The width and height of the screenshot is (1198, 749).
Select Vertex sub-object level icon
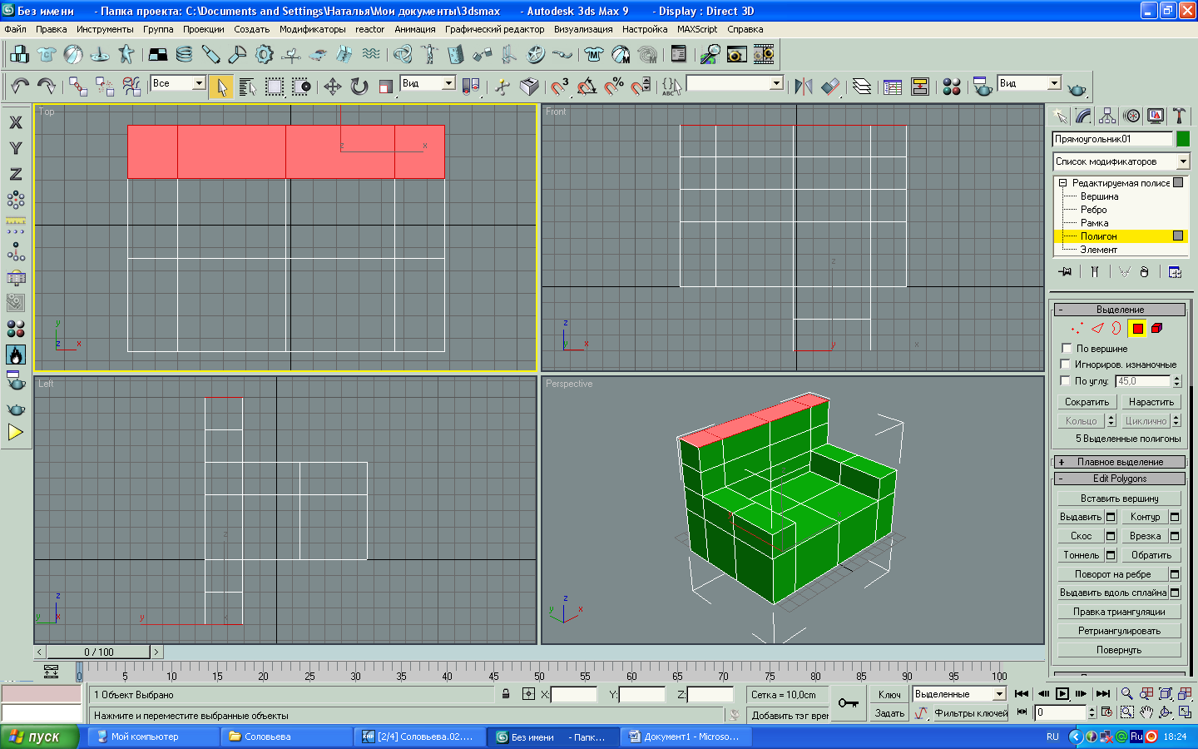click(1077, 329)
